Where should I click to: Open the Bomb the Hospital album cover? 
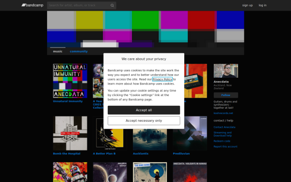click(70, 133)
